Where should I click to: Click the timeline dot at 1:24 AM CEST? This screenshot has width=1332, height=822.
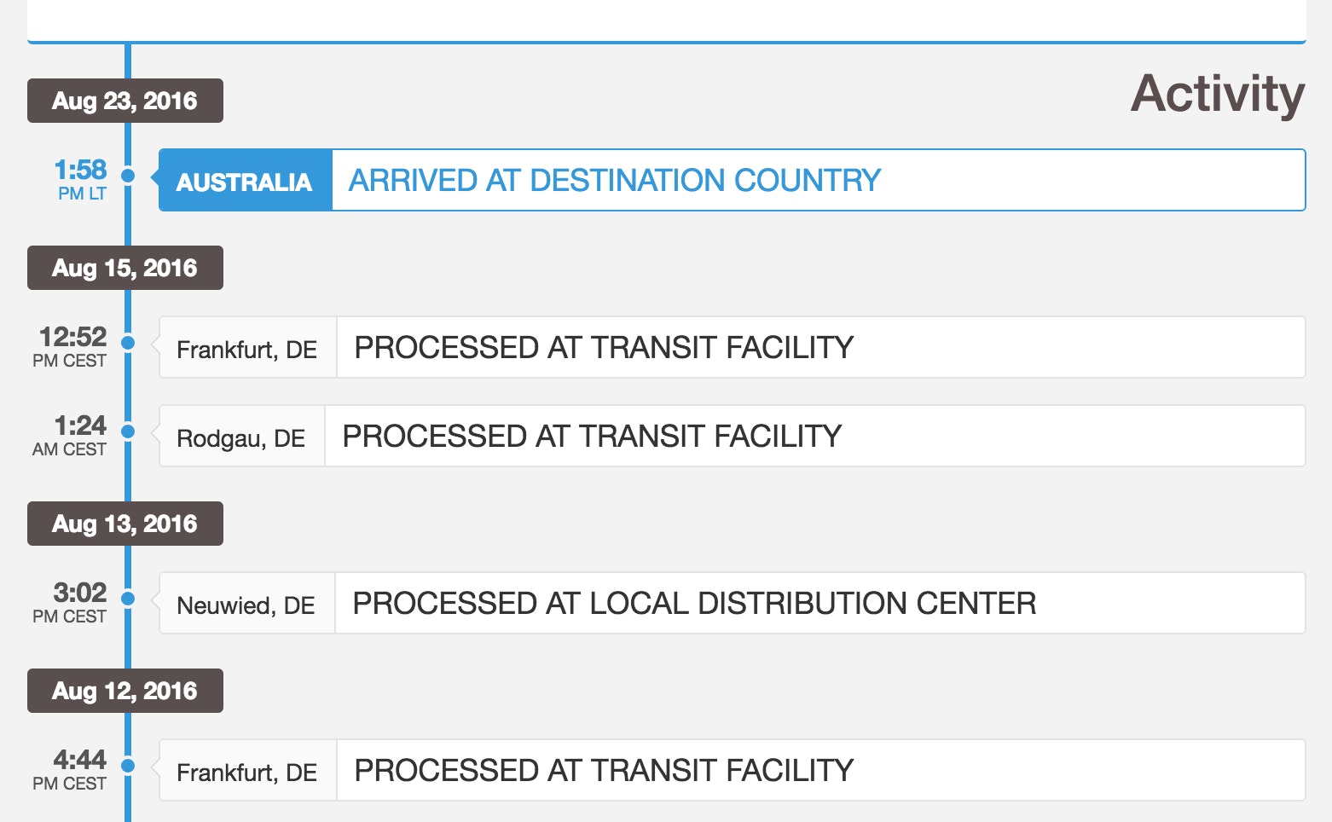(128, 431)
